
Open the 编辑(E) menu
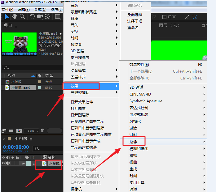(24, 10)
